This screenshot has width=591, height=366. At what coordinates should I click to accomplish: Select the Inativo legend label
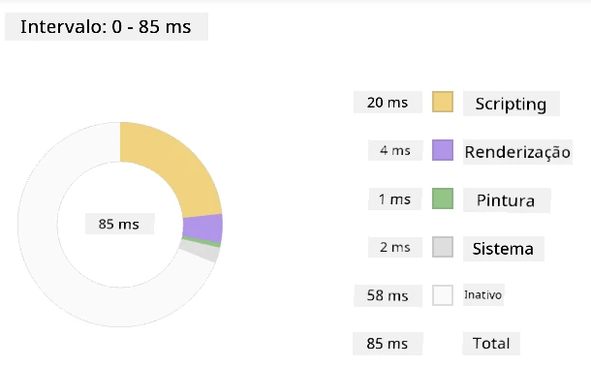pos(482,294)
